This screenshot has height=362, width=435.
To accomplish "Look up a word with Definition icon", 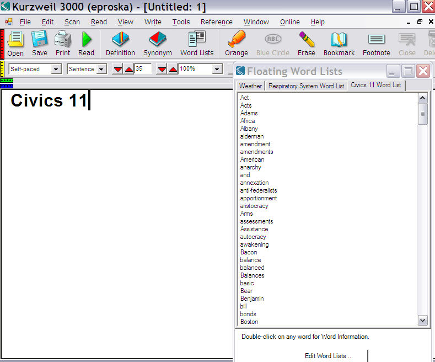I will point(120,44).
